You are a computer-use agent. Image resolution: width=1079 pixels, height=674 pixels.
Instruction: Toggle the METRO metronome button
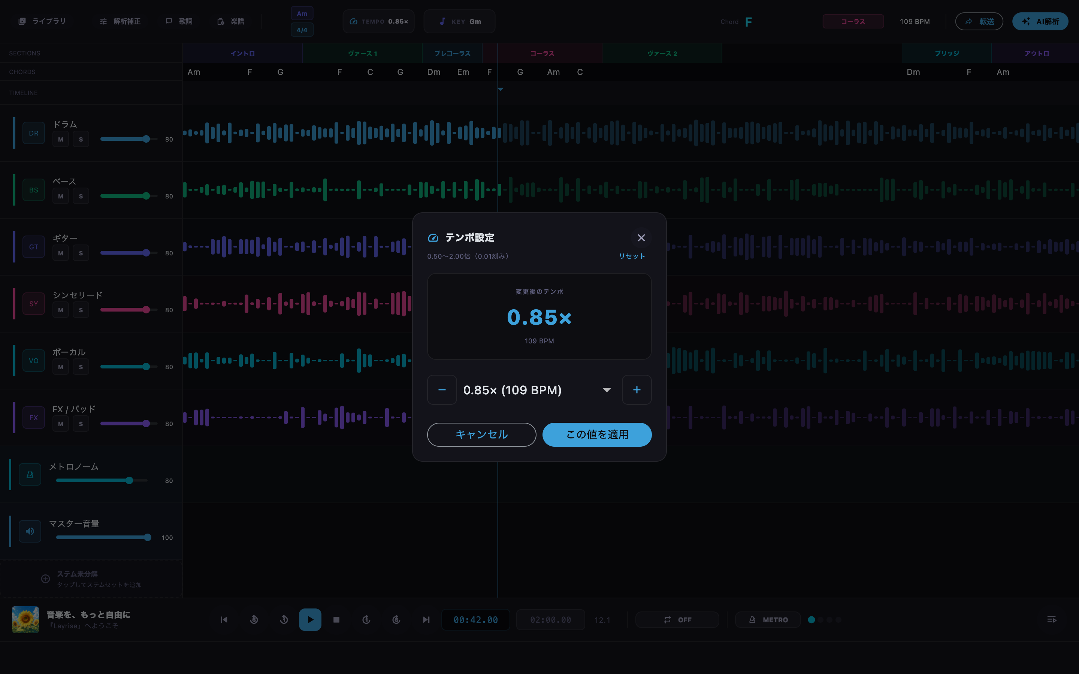click(768, 620)
